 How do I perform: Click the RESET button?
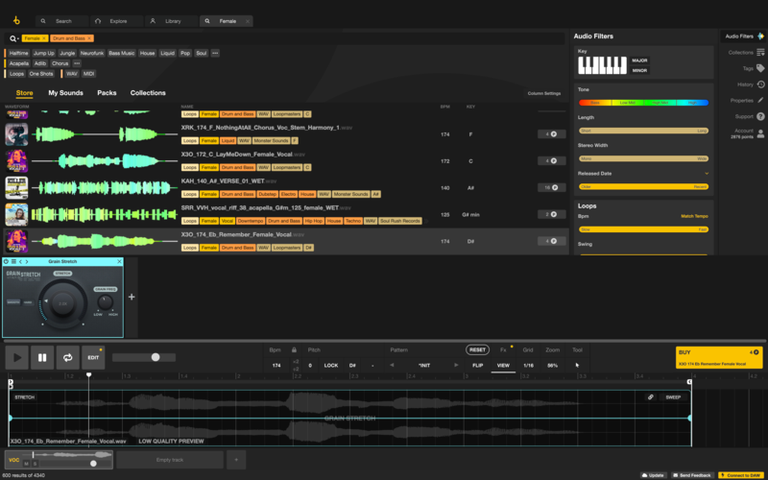(x=477, y=349)
